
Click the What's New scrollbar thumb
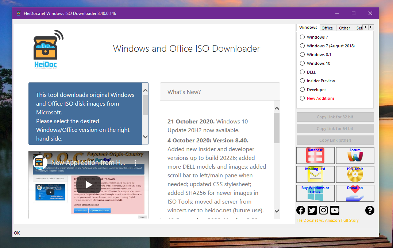277,128
